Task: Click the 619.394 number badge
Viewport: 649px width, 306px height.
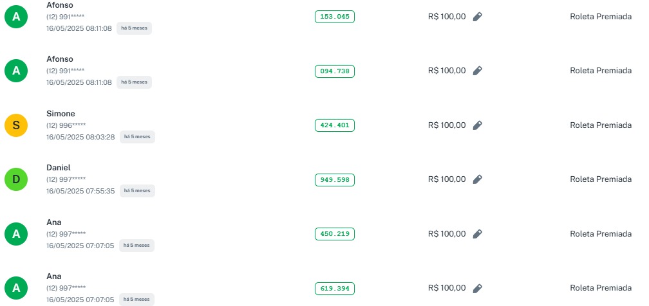Action: 335,288
